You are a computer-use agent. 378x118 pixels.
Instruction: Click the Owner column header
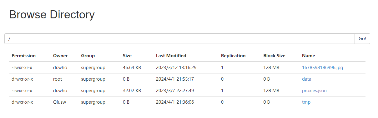(60, 56)
